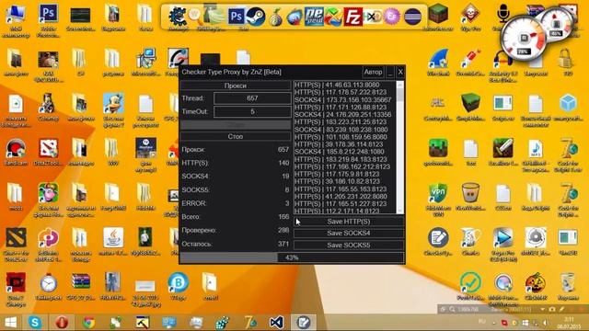Launch FileZilla from the dock

(x=353, y=17)
